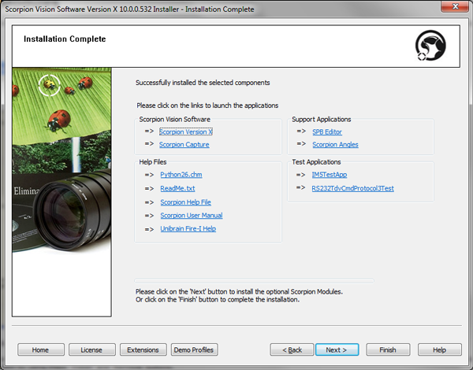Open Demo Profiles button

pyautogui.click(x=194, y=350)
